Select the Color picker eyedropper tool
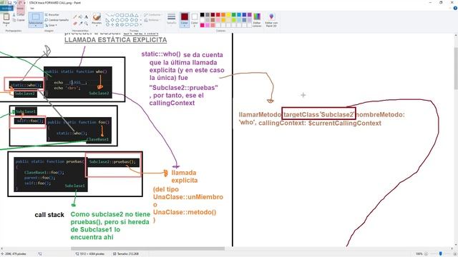This screenshot has width=458, height=257. pos(81,23)
